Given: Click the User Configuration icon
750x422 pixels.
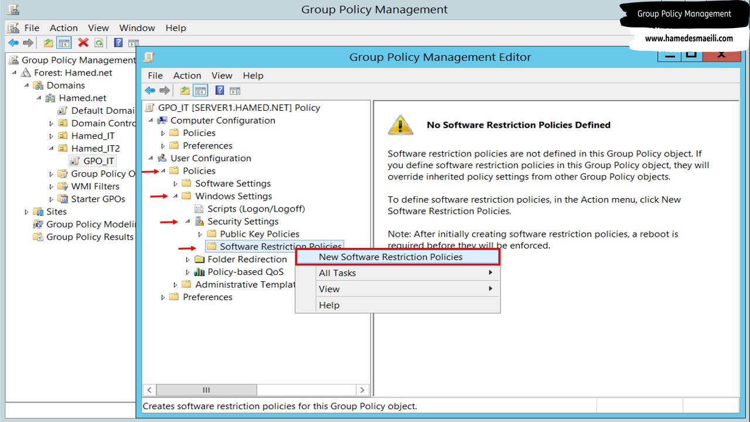Looking at the screenshot, I should (162, 158).
